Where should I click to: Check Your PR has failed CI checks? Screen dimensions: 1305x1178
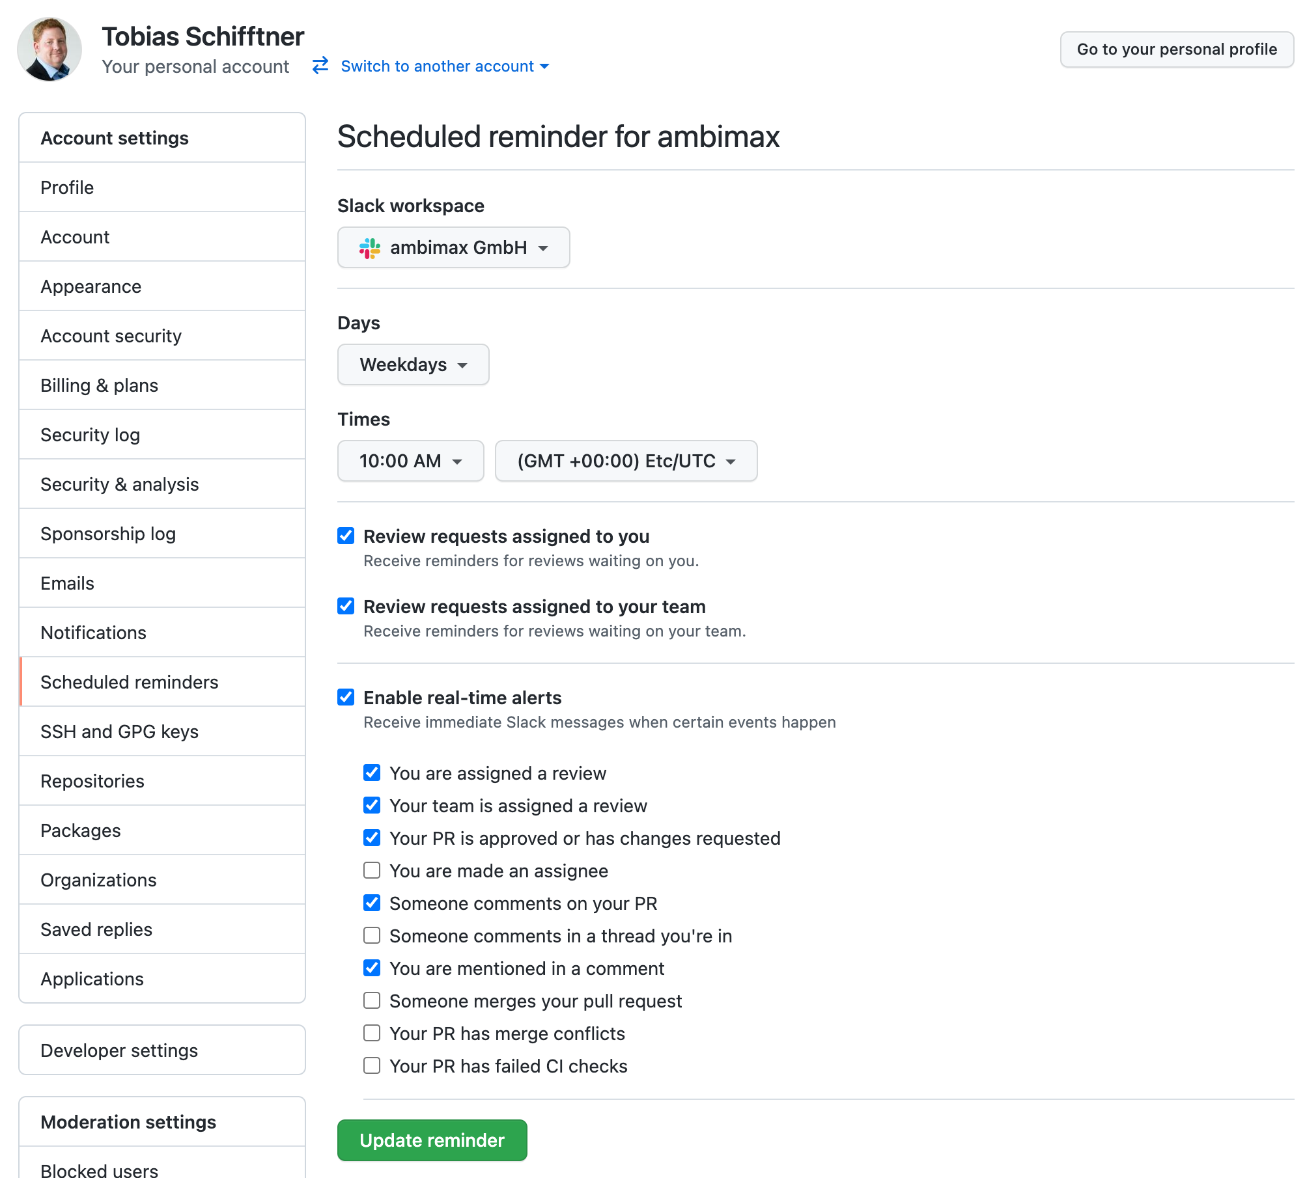(x=372, y=1065)
